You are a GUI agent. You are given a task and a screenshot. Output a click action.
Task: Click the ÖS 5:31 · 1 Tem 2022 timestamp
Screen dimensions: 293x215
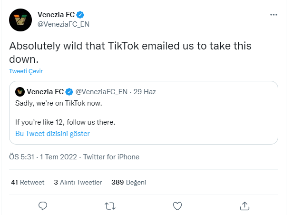click(43, 157)
